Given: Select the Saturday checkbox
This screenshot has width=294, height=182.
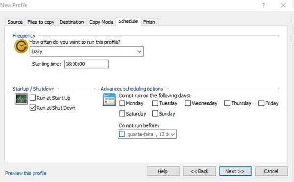Looking at the screenshot, I should tap(122, 114).
